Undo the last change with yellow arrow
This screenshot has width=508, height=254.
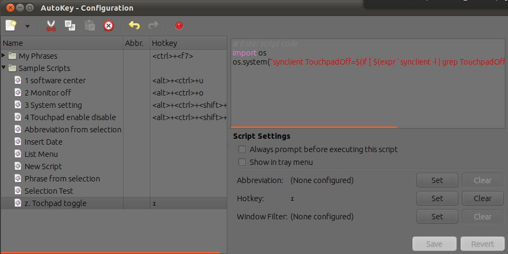(134, 26)
